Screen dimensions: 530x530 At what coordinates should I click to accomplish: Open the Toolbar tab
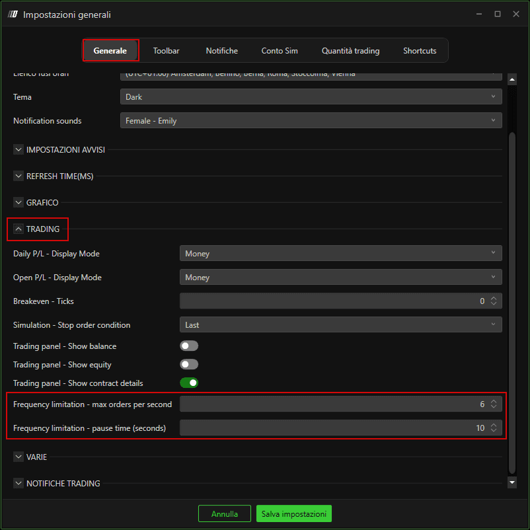166,51
